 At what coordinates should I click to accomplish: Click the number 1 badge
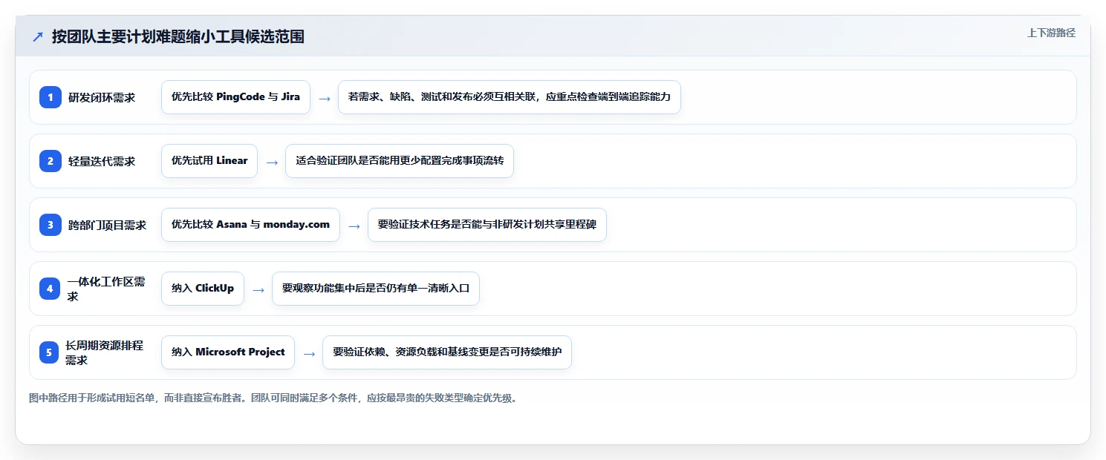(x=51, y=97)
